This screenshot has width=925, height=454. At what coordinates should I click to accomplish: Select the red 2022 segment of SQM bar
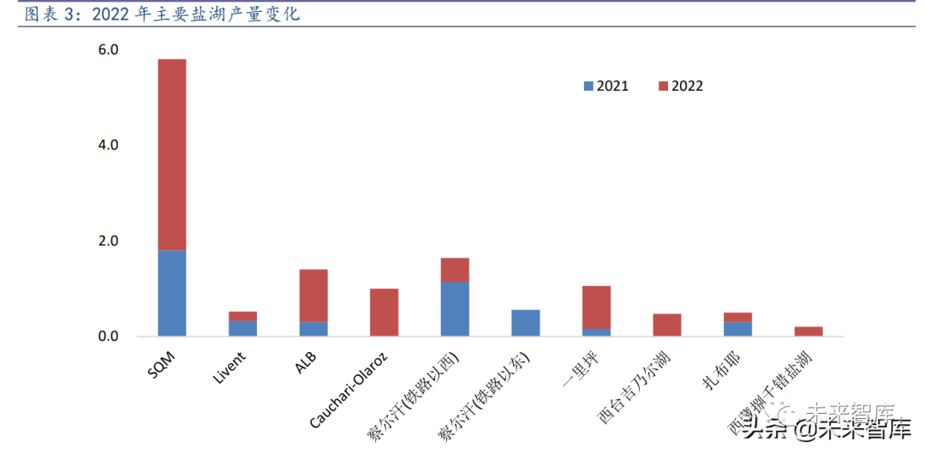pyautogui.click(x=171, y=155)
